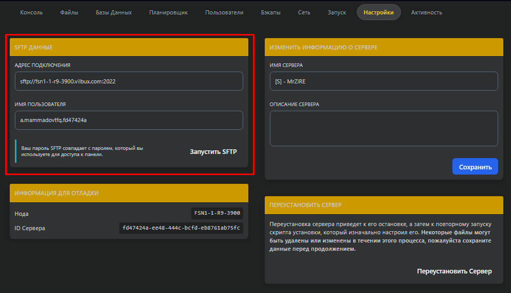Click the Имя сервера input field
Screen dimensions: 511x293
(x=384, y=81)
